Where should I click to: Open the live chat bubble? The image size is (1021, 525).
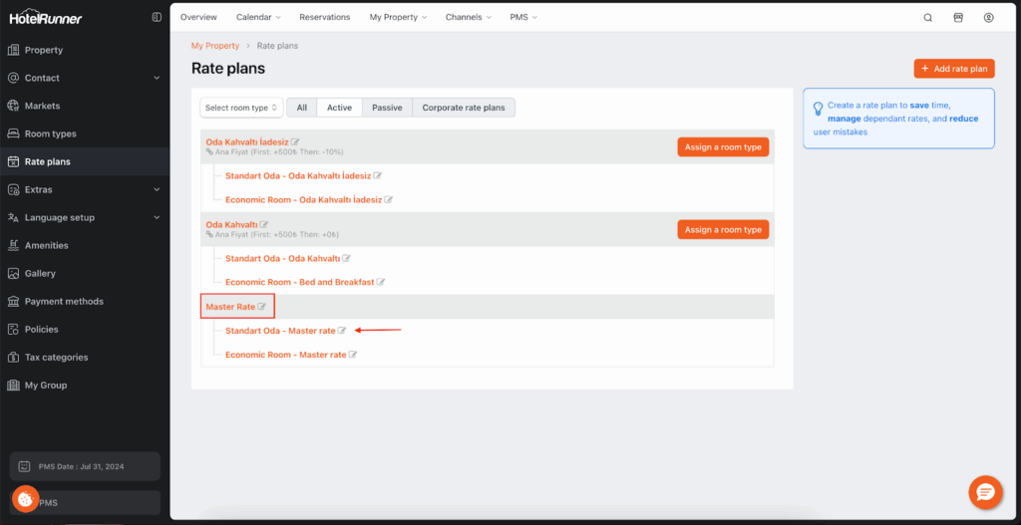tap(984, 492)
